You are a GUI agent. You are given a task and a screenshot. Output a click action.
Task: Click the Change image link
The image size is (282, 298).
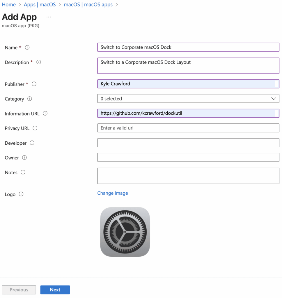point(112,193)
